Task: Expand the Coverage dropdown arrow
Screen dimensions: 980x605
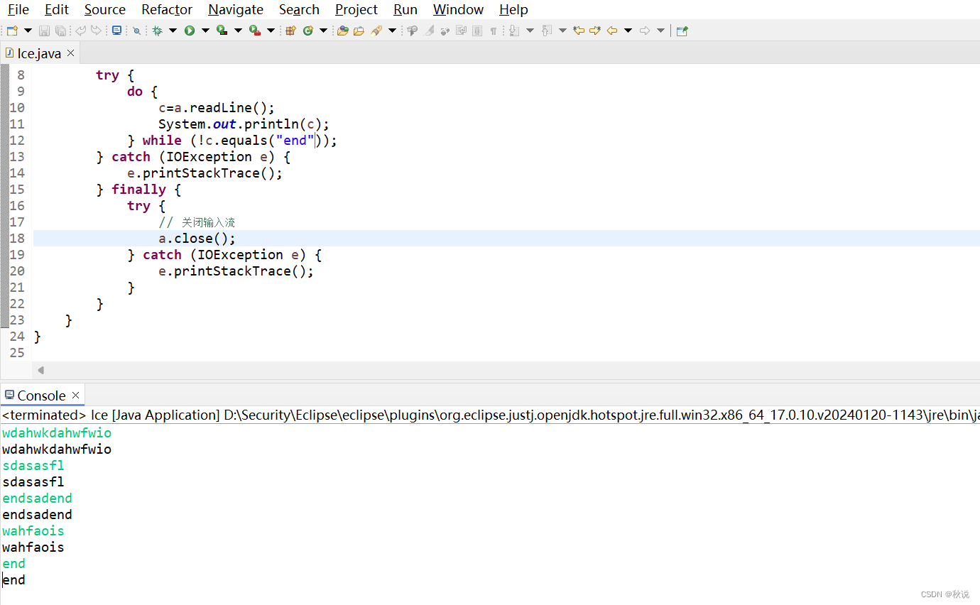Action: pos(238,31)
